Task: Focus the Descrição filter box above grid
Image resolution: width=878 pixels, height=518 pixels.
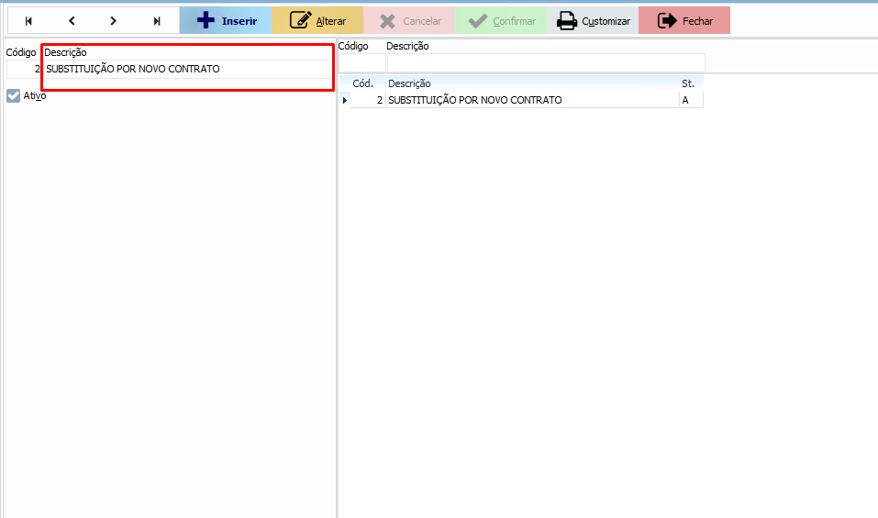Action: pyautogui.click(x=546, y=62)
